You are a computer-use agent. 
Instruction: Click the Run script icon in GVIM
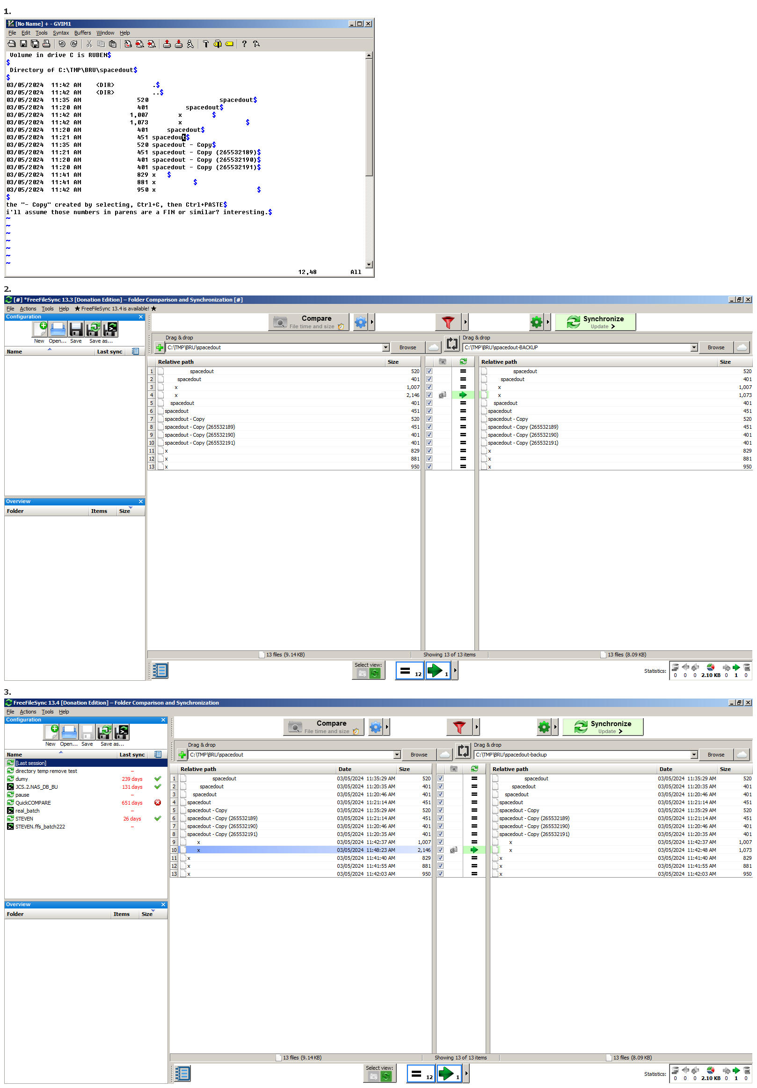(x=190, y=44)
